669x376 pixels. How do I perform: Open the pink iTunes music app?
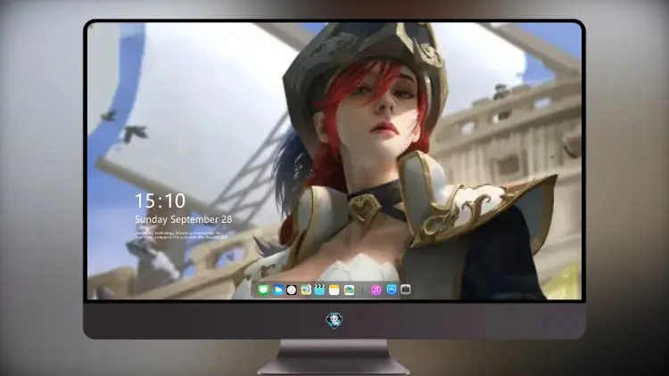(x=376, y=290)
